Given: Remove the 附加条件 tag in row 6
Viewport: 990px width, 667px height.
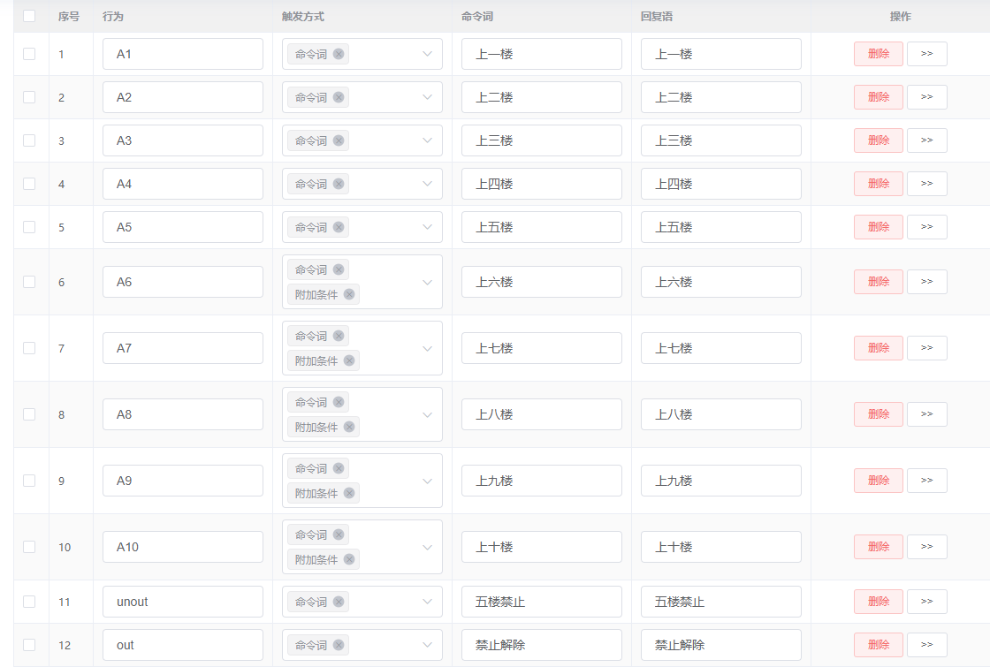Looking at the screenshot, I should coord(349,294).
